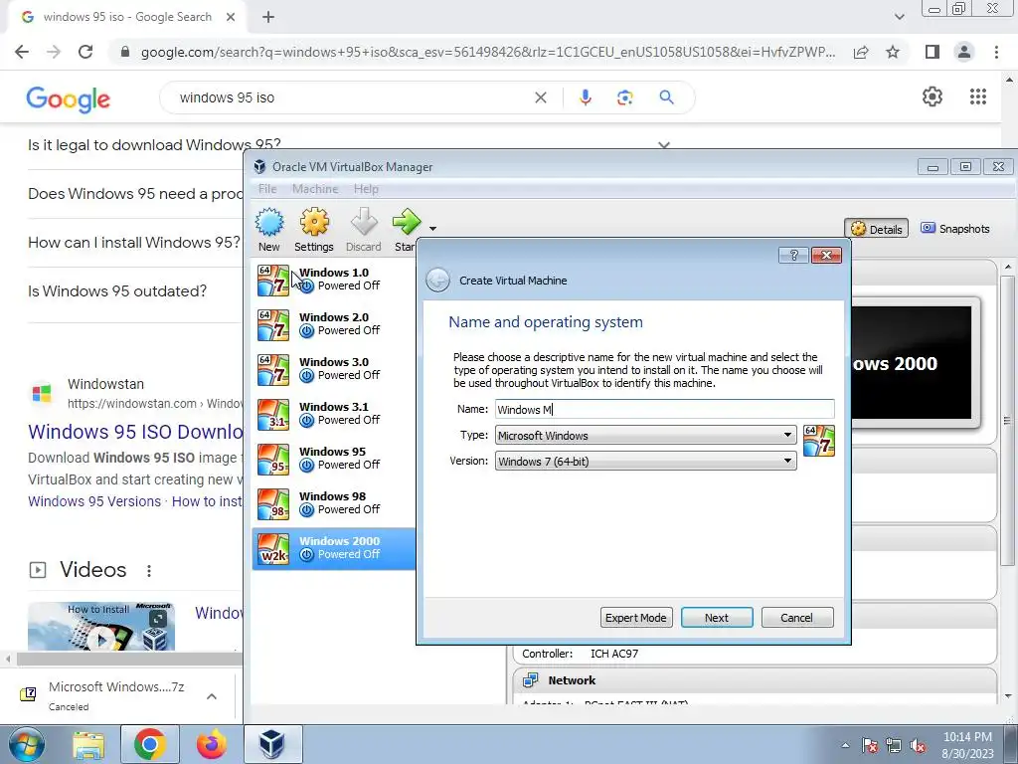This screenshot has width=1018, height=764.
Task: Click the green Start arrow icon
Action: pos(407,222)
